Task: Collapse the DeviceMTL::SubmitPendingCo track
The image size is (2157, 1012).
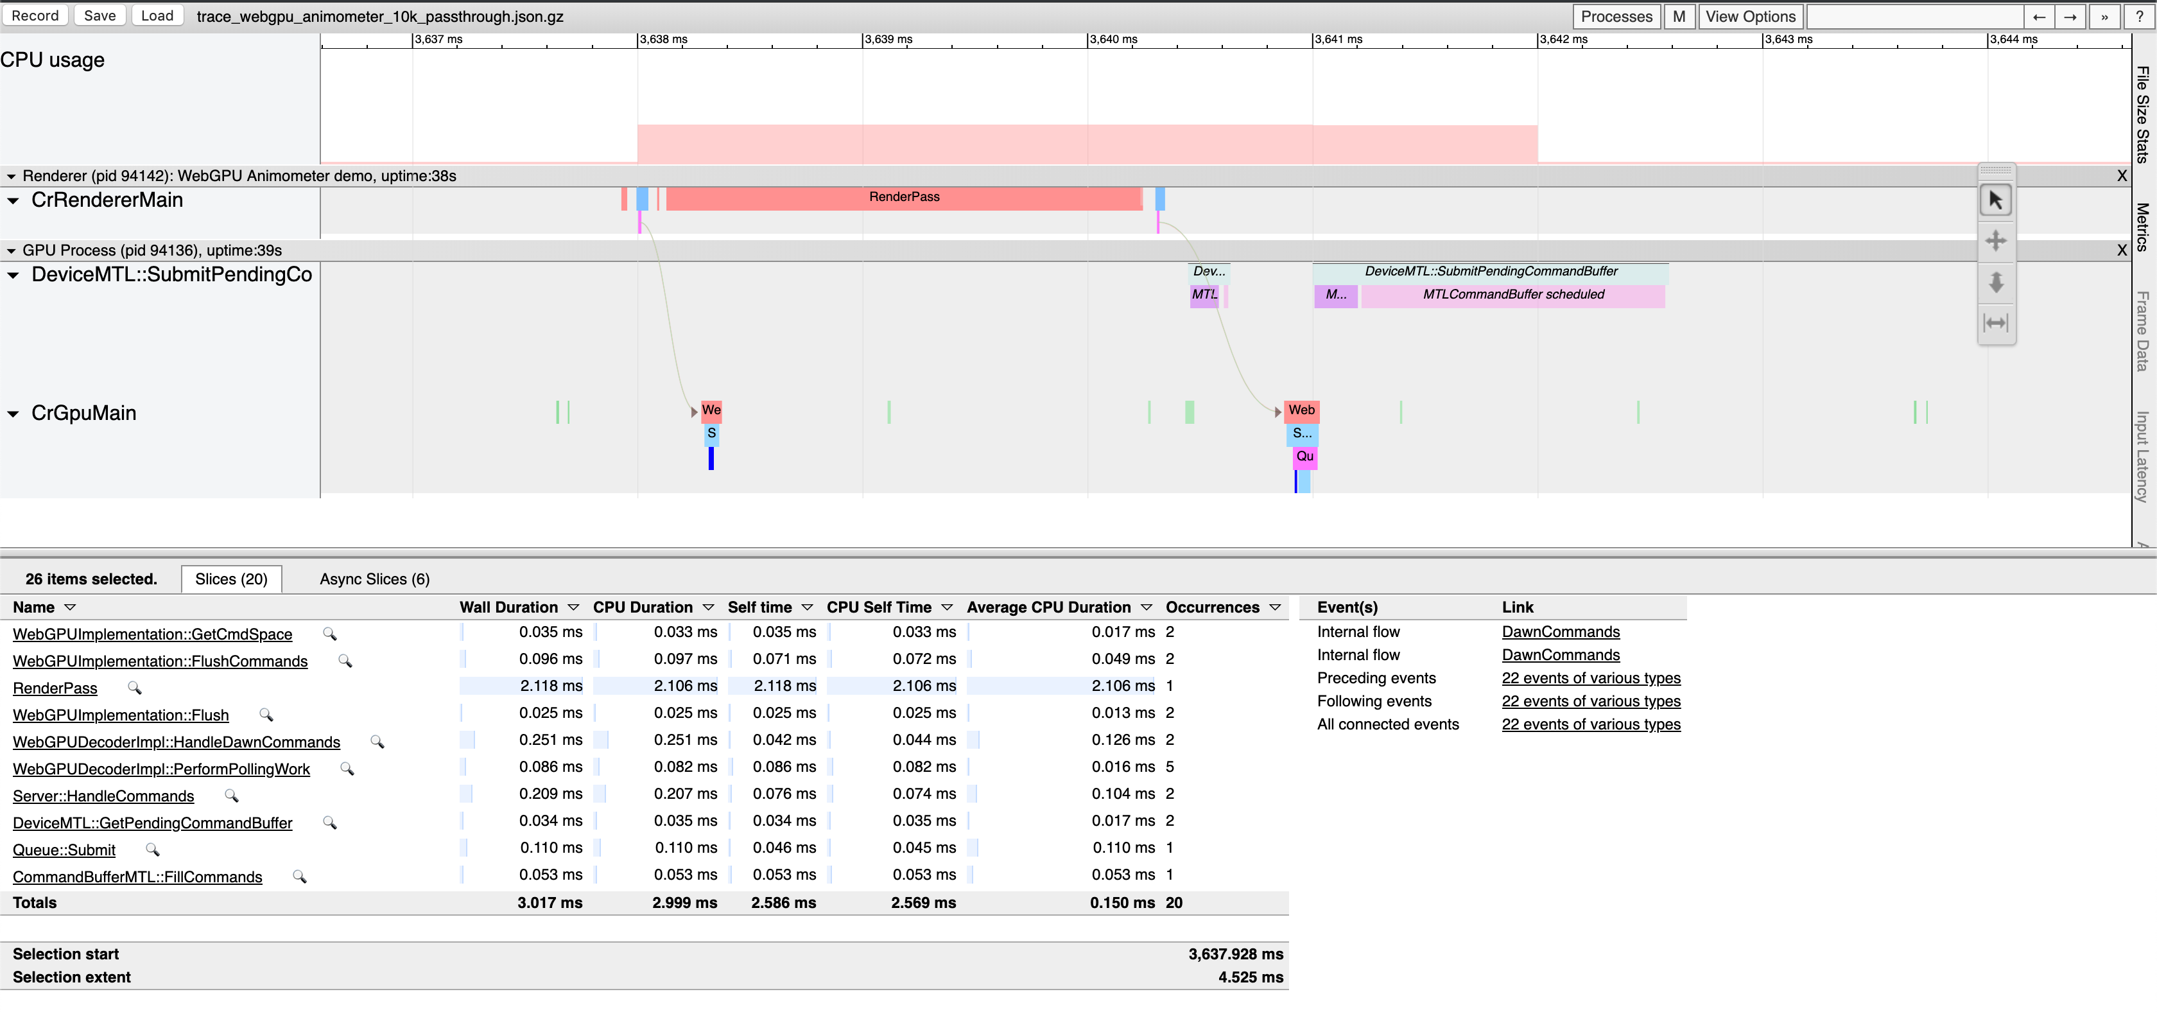Action: 12,274
